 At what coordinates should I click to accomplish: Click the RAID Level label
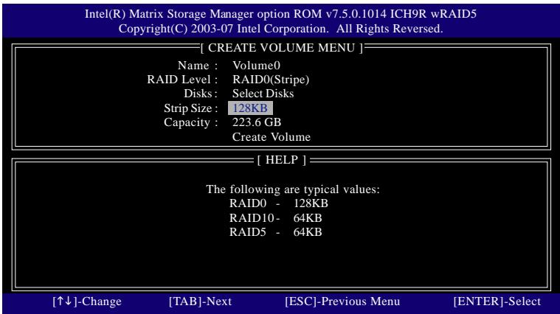pos(182,79)
